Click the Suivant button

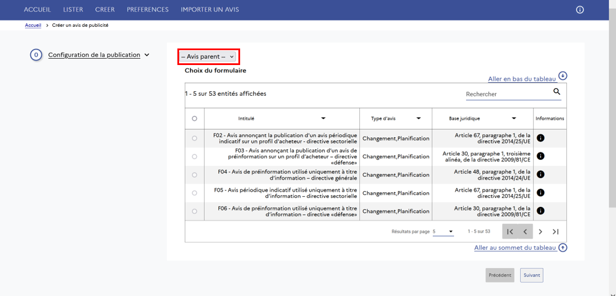pyautogui.click(x=532, y=275)
